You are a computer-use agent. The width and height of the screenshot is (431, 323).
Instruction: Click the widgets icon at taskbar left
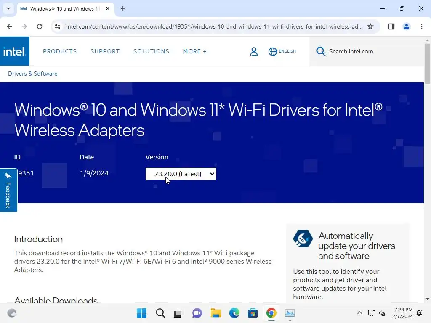[12, 313]
